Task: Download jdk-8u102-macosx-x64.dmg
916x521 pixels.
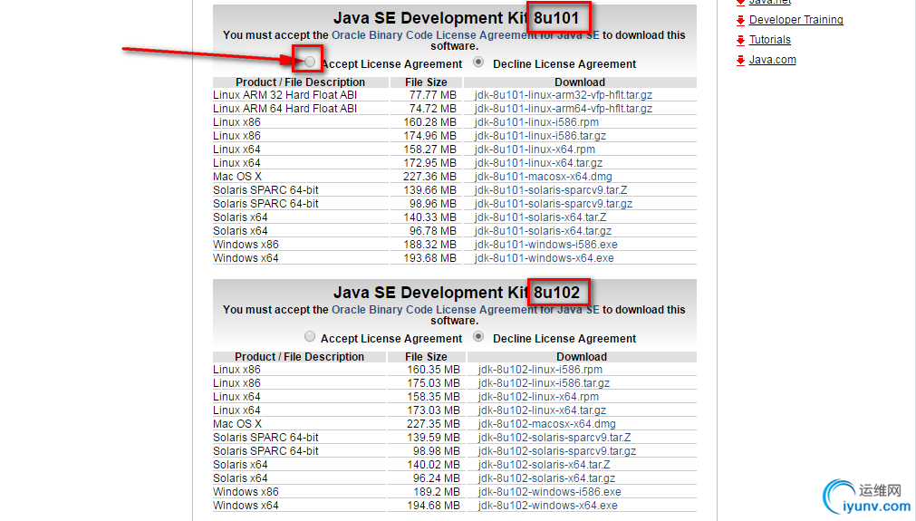Action: [x=547, y=423]
